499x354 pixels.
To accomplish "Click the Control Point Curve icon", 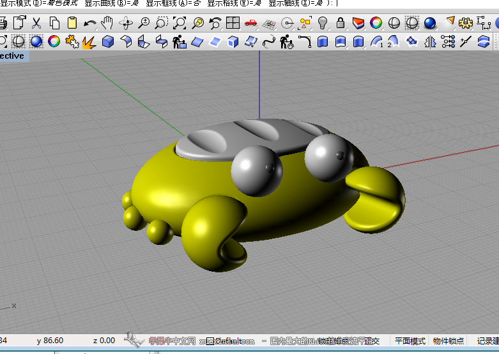I will point(269,41).
